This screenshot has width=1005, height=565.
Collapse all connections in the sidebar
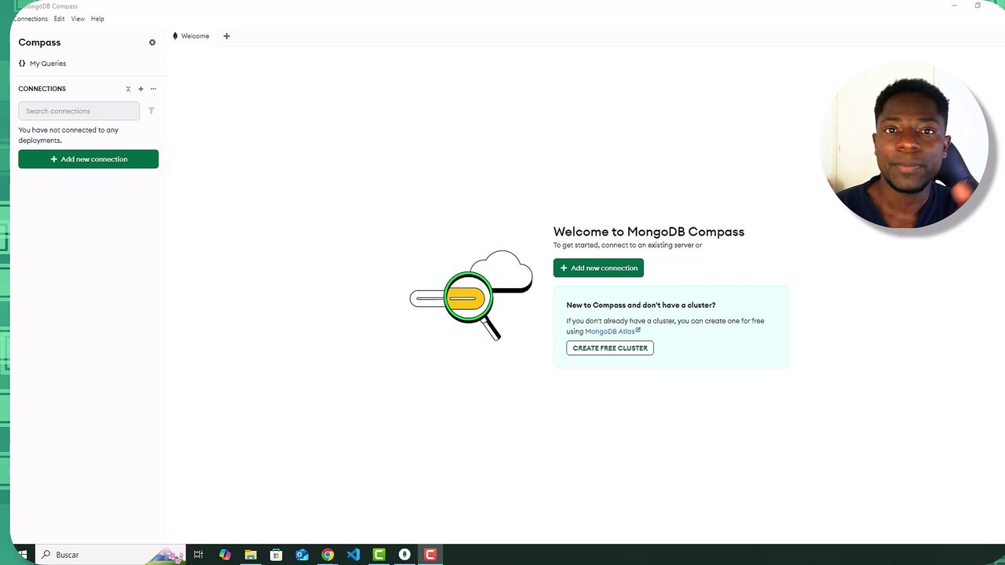point(128,89)
